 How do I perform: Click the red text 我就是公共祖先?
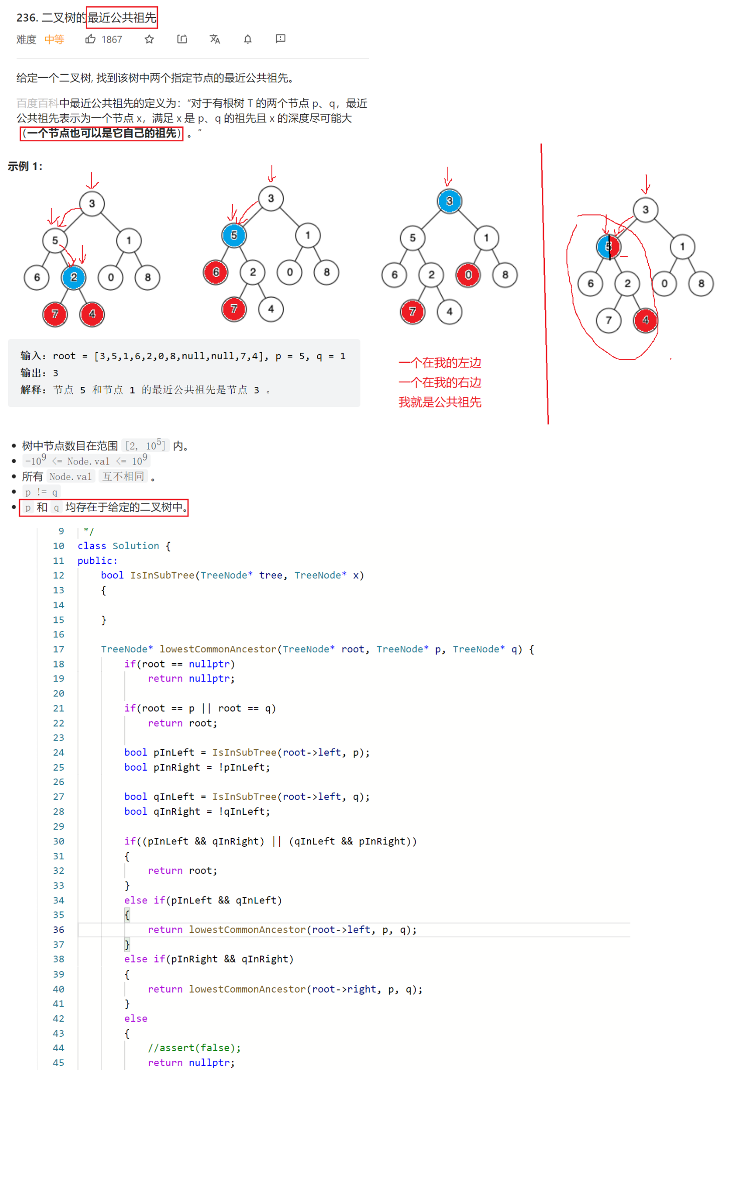click(x=440, y=402)
